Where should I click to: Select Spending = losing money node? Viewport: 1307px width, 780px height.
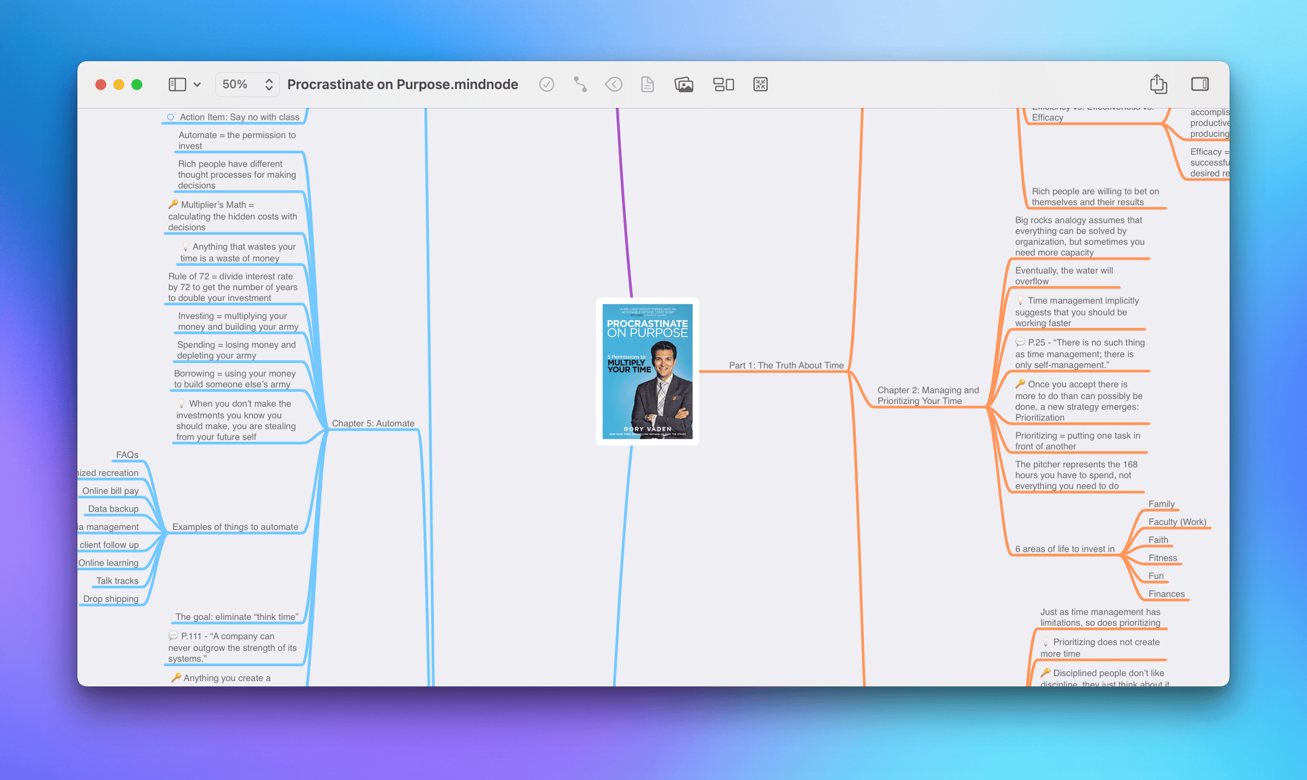pyautogui.click(x=236, y=350)
